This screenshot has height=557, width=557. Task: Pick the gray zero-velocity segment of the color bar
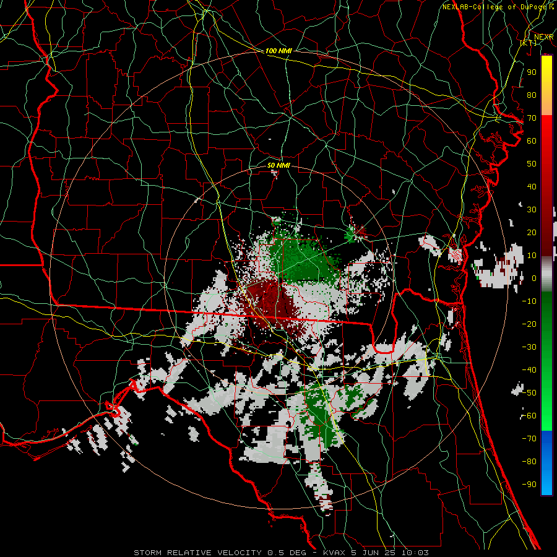coord(546,274)
